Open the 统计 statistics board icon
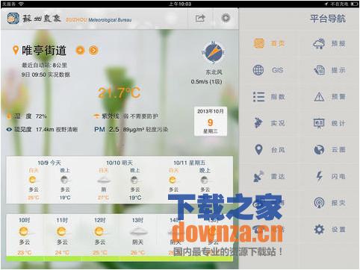Screen dimensions: 360x270 point(319,123)
